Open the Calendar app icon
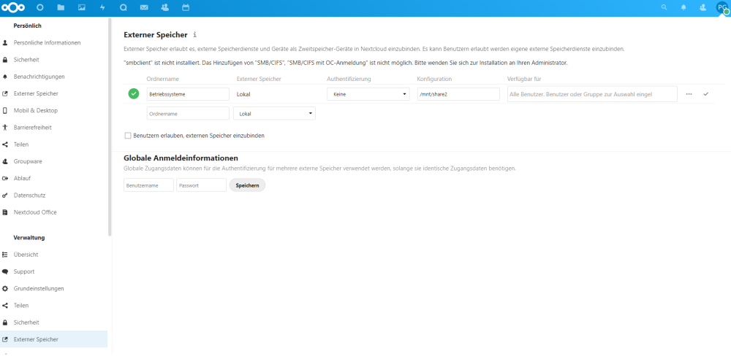The image size is (731, 356). pyautogui.click(x=186, y=7)
